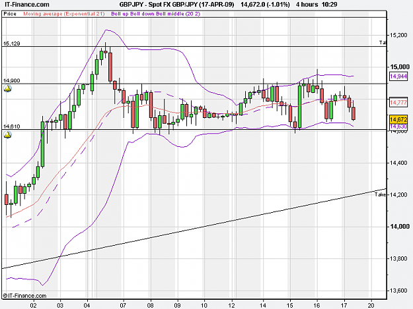Image resolution: width=413 pixels, height=309 pixels.
Task: Click the 13,600 price axis label
Action: 398,291
